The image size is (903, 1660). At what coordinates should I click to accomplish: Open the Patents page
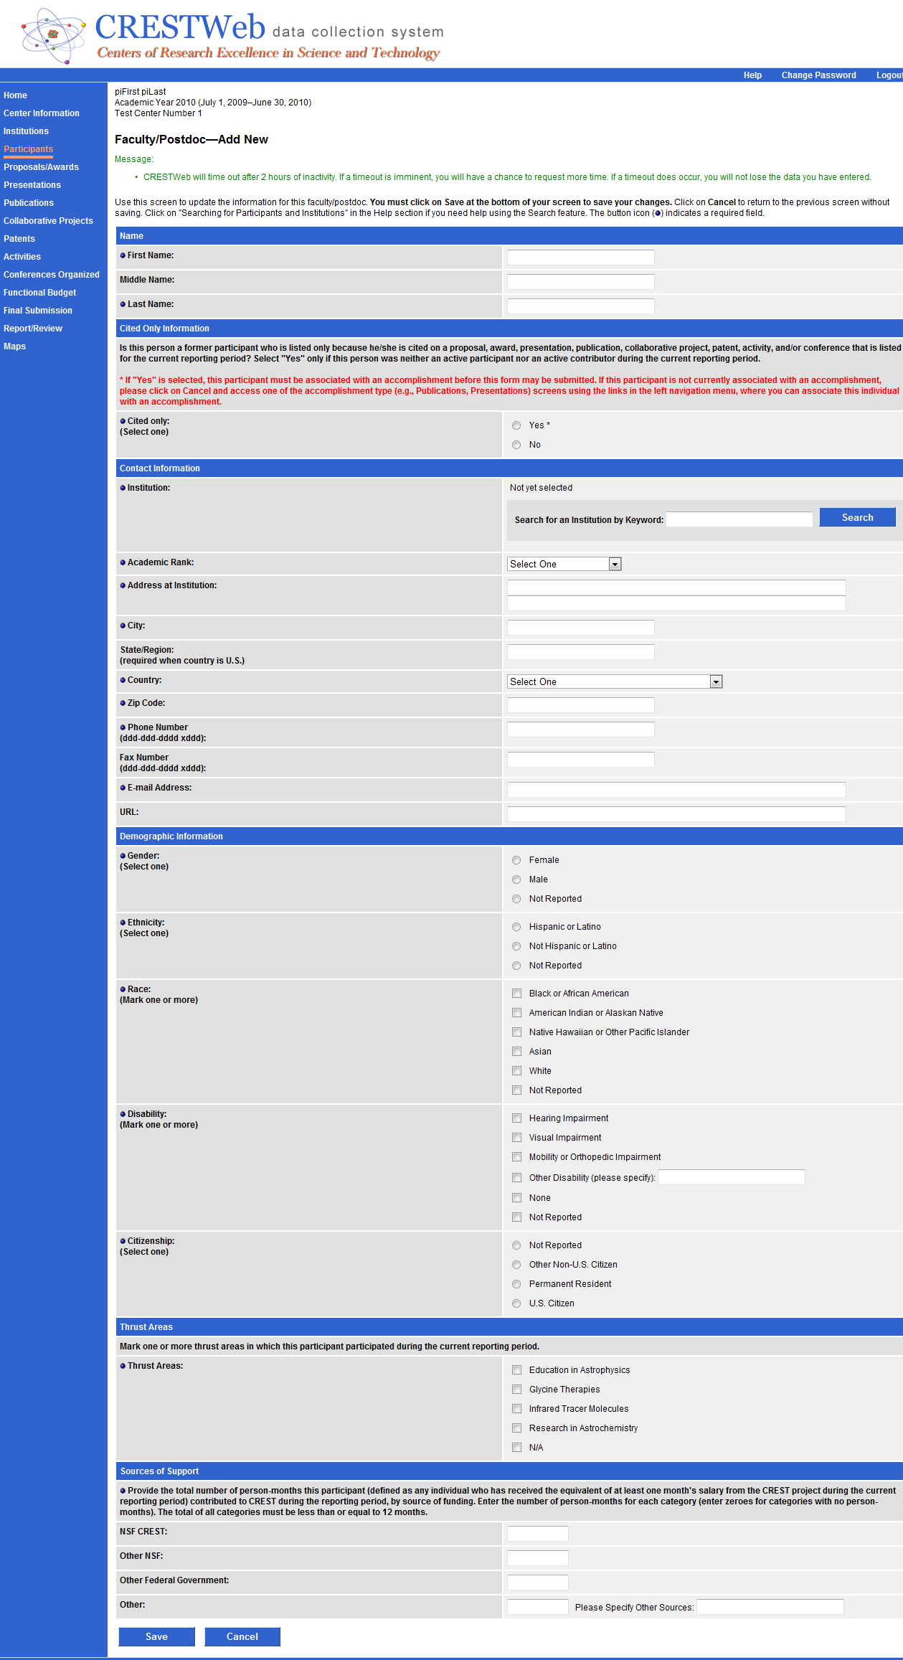[19, 239]
